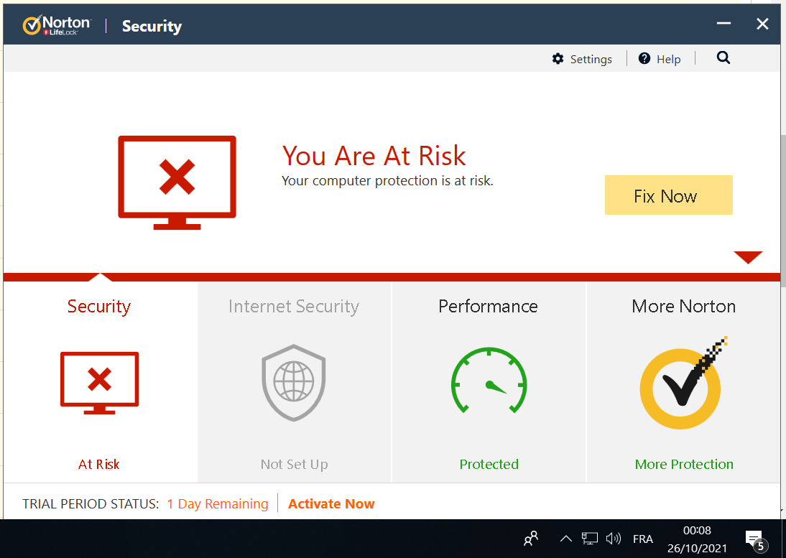
Task: Click the Not Set Up status text
Action: click(295, 465)
